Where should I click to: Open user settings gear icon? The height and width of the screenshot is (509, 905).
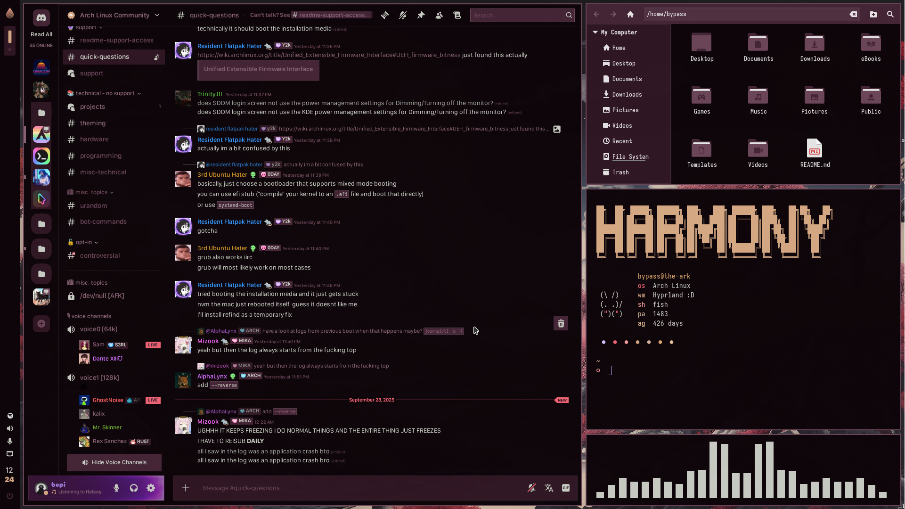pyautogui.click(x=151, y=488)
